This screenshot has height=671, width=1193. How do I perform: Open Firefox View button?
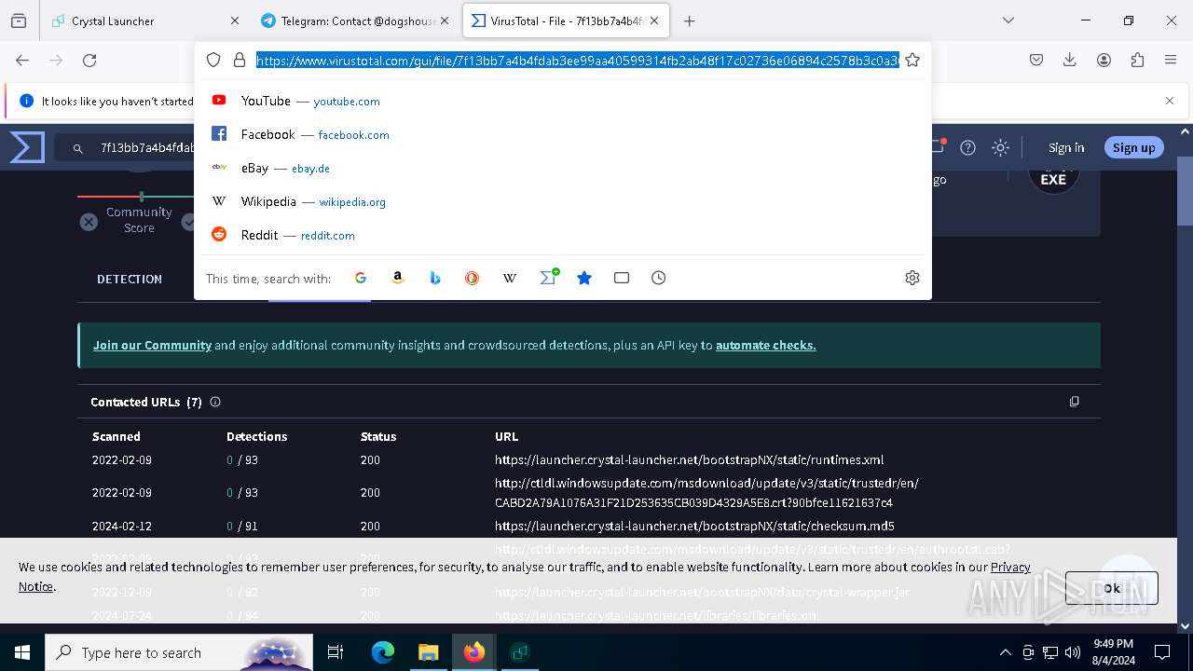tap(19, 21)
